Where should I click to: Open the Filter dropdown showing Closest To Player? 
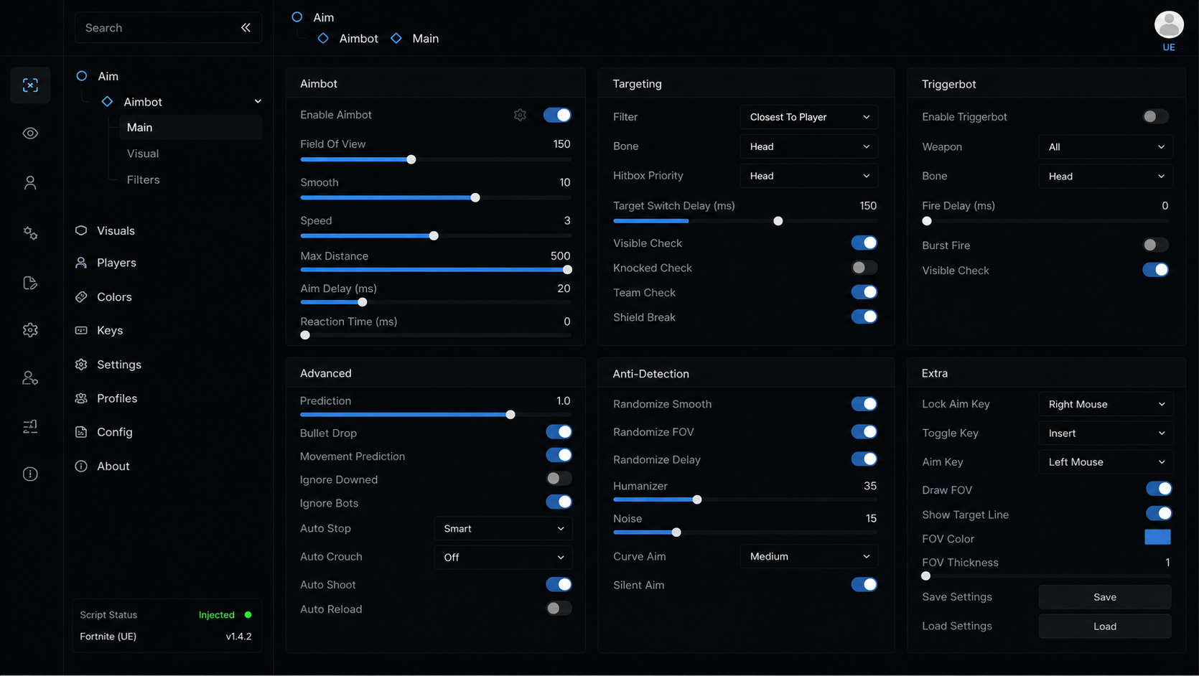(x=809, y=117)
